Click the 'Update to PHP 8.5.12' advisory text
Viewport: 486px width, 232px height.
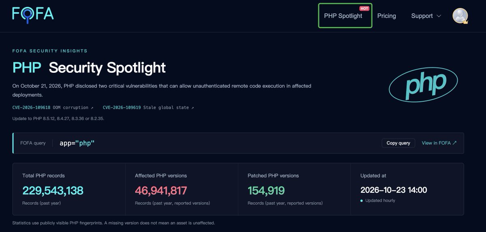(58, 118)
